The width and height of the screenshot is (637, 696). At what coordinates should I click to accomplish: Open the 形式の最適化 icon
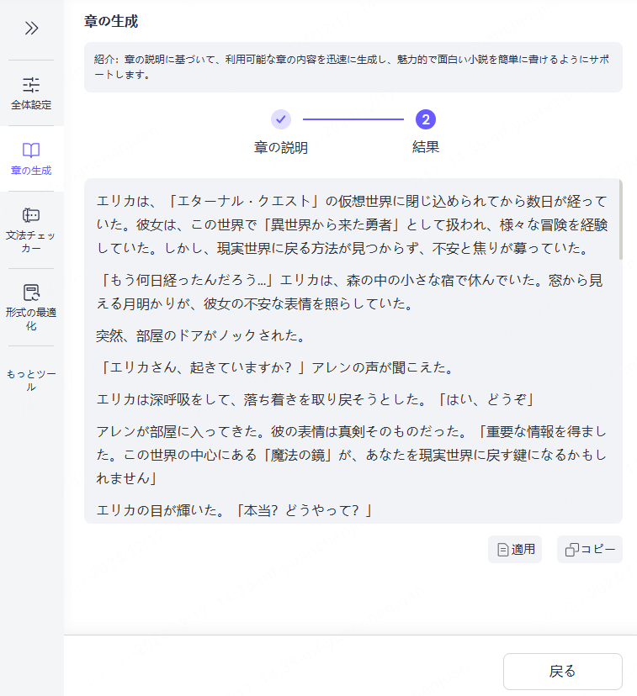click(31, 293)
